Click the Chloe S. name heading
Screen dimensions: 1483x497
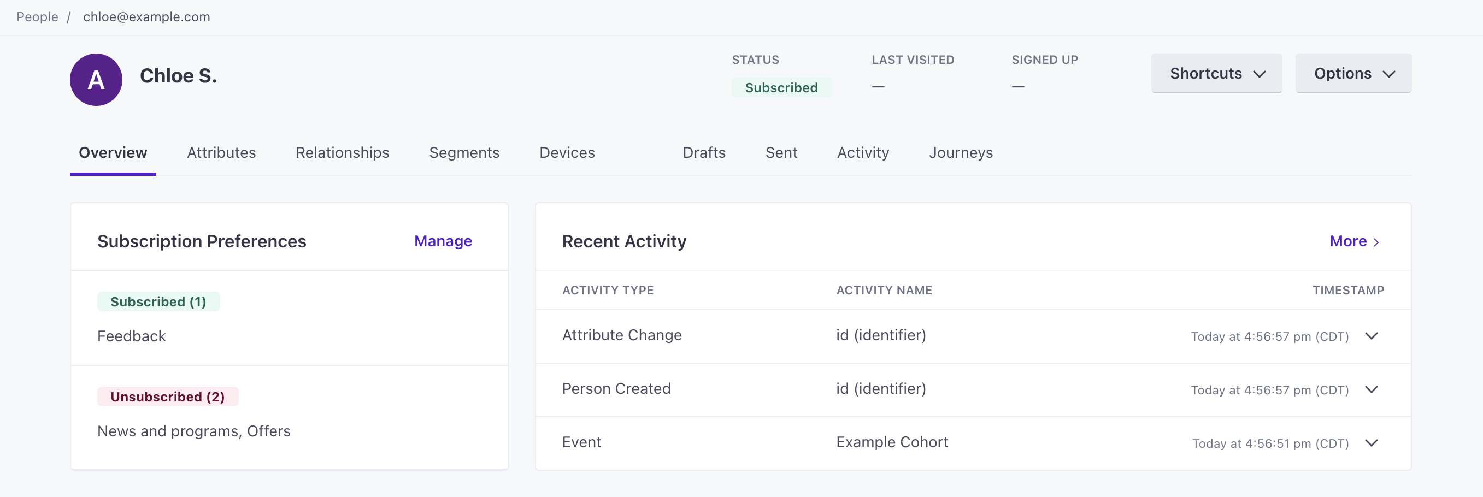[179, 75]
